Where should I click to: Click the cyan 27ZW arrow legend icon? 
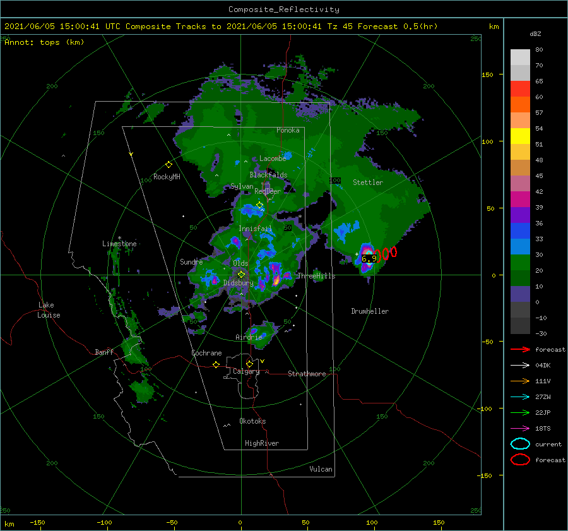[x=520, y=397]
